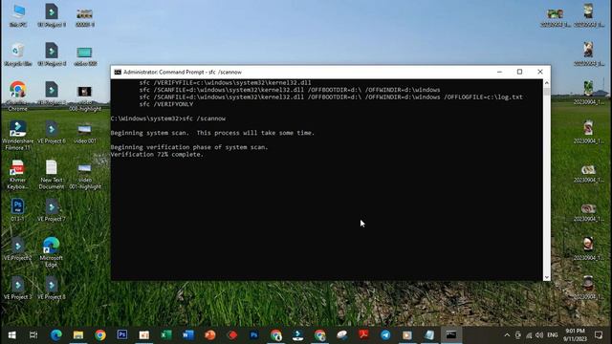
Task: Click the line ending with /OFFLOGFILE=c:\log.txt
Action: coord(331,97)
